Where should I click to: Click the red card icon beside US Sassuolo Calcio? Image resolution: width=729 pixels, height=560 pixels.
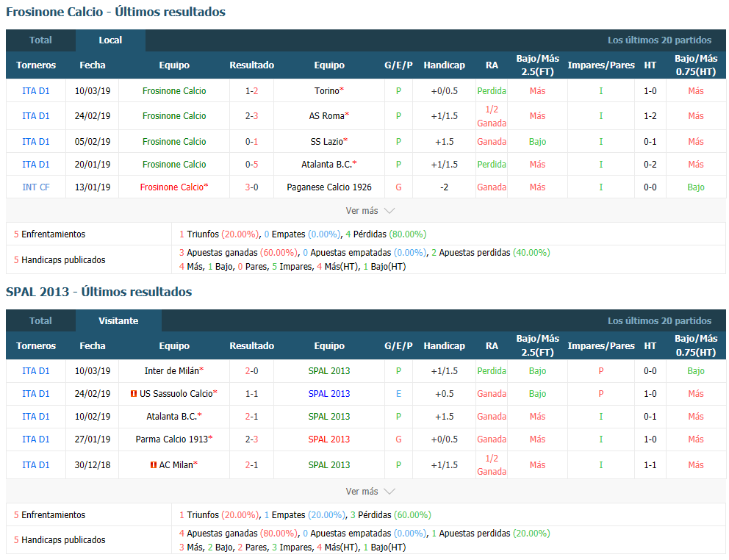134,394
